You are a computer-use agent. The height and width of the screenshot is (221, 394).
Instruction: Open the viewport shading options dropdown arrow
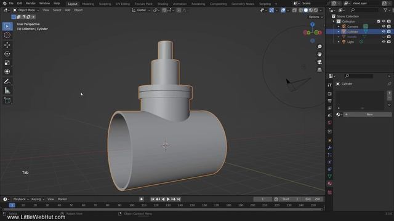pyautogui.click(x=321, y=10)
